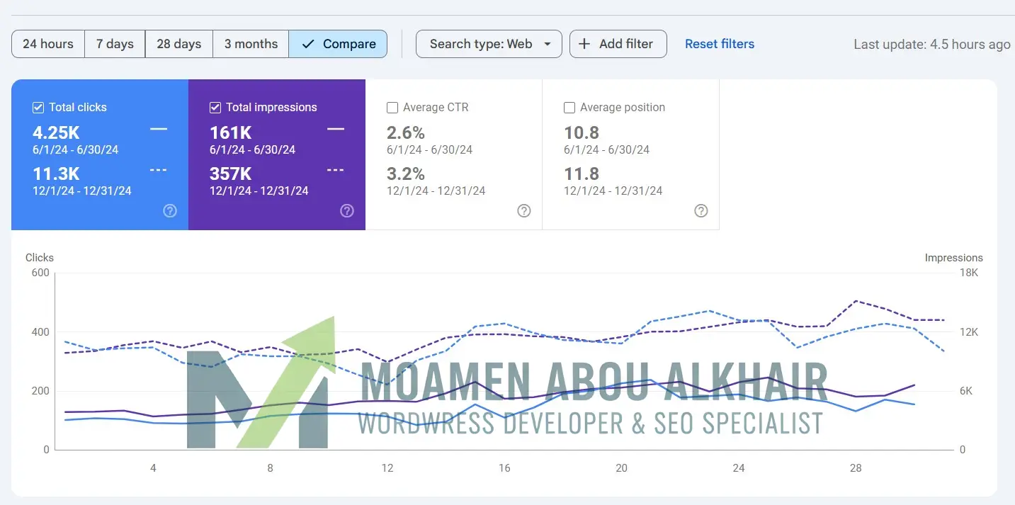The height and width of the screenshot is (505, 1015).
Task: Enable the Average position checkbox
Action: [x=569, y=108]
